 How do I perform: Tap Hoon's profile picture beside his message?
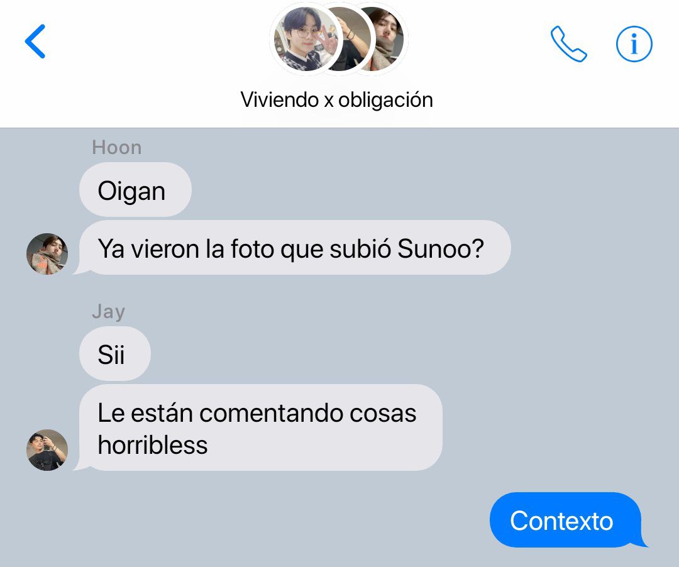[x=47, y=253]
